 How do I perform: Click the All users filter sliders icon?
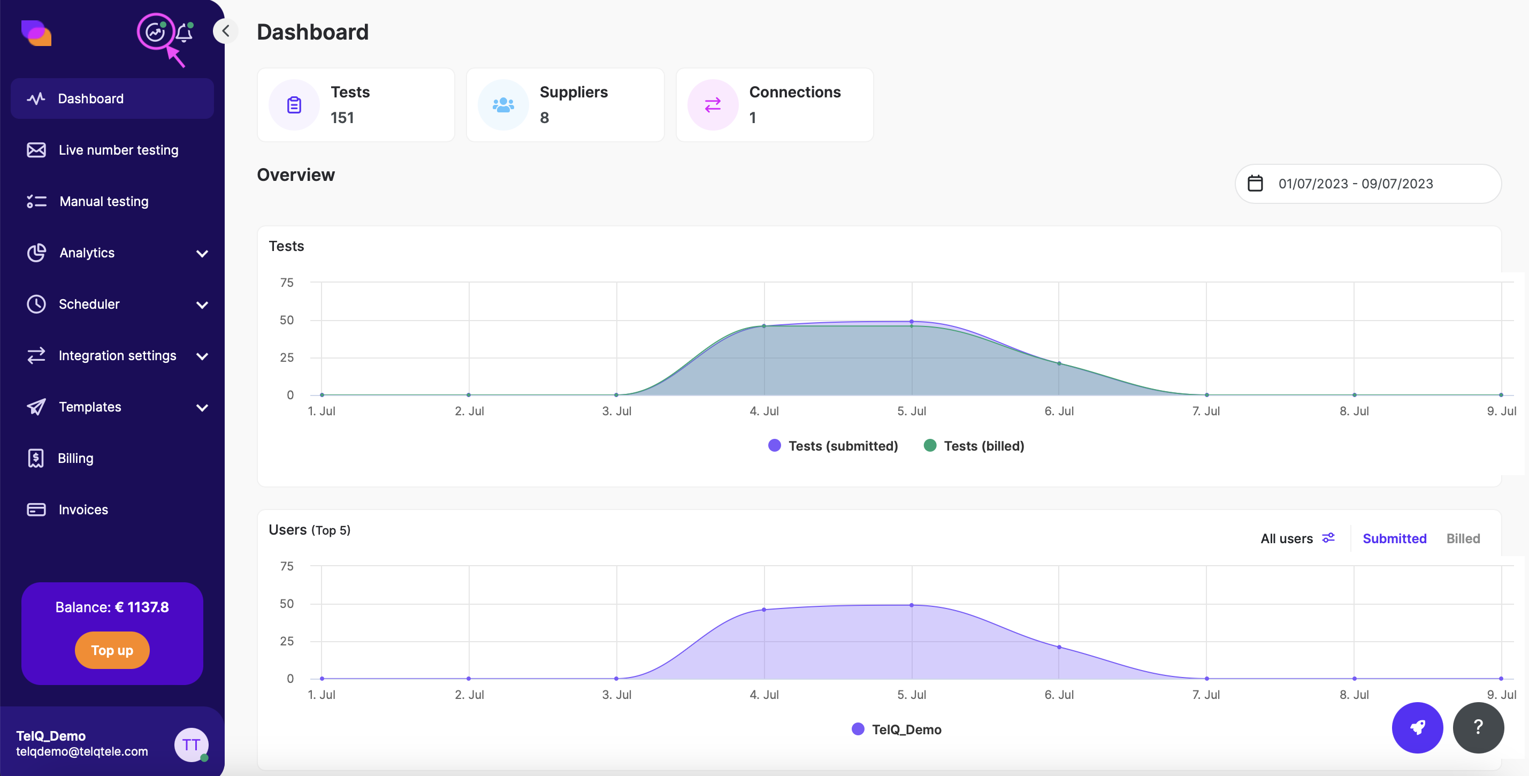point(1328,538)
